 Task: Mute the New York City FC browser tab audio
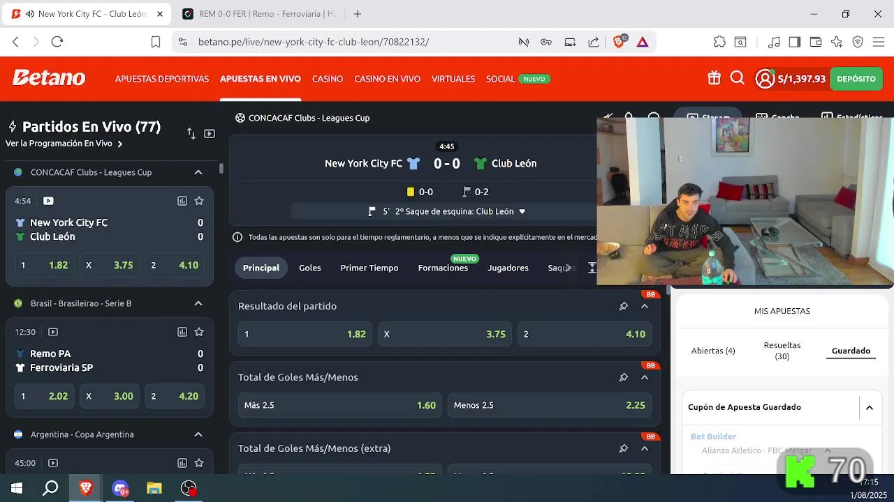(31, 14)
